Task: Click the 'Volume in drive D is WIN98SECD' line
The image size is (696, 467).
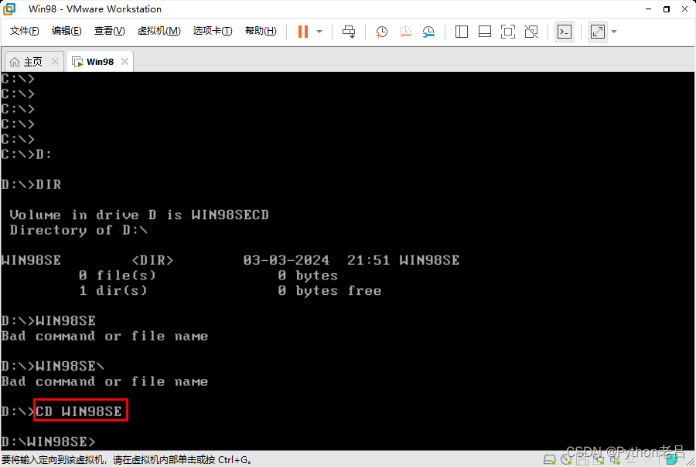Action: click(x=139, y=215)
